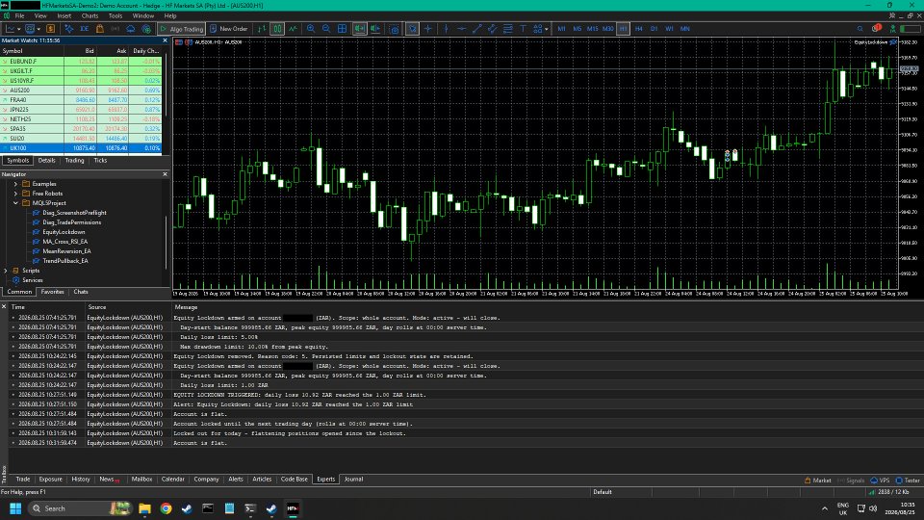The image size is (924, 520).
Task: Open Chrome from the taskbar
Action: coord(167,508)
